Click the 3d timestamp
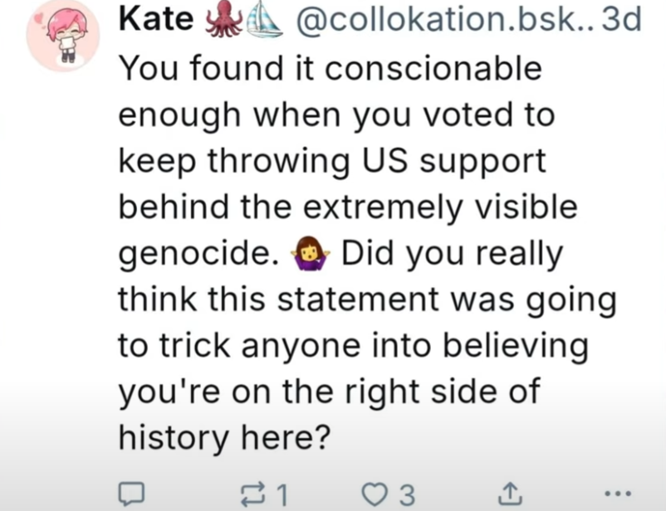The height and width of the screenshot is (511, 666). [x=621, y=20]
